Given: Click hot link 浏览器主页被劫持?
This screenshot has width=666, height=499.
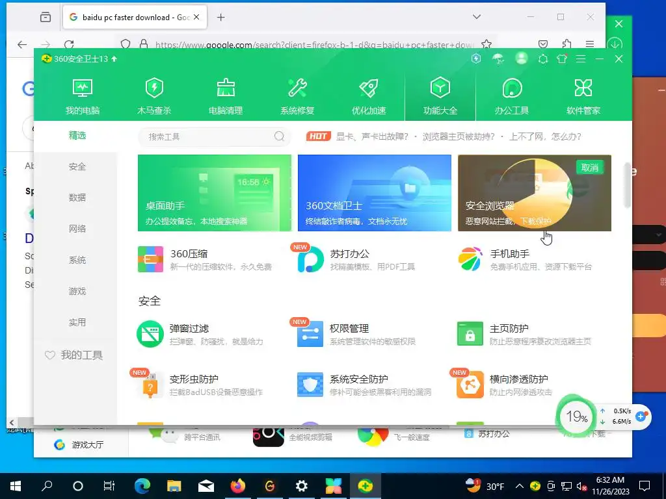Looking at the screenshot, I should pyautogui.click(x=459, y=136).
